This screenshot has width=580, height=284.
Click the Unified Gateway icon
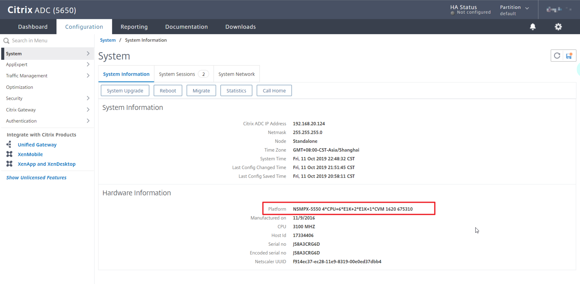[9, 144]
